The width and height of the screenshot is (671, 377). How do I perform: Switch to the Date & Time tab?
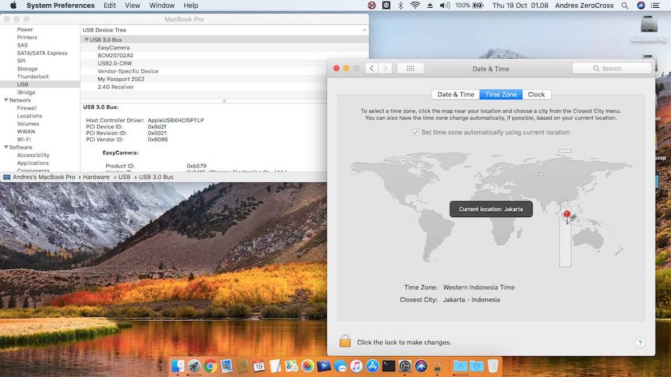pyautogui.click(x=455, y=94)
